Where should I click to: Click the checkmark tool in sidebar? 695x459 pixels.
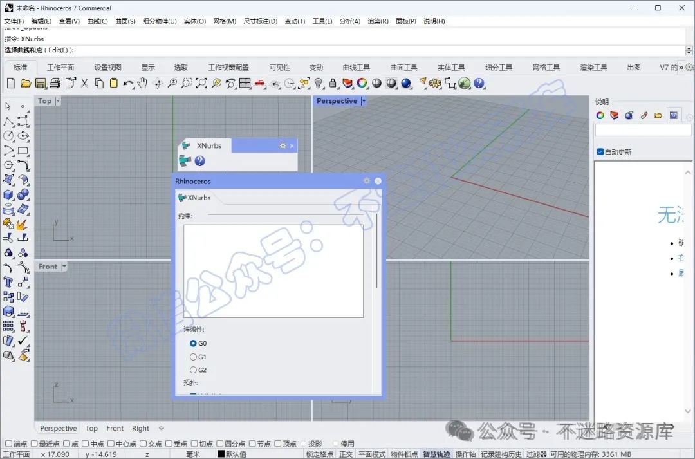[x=23, y=341]
